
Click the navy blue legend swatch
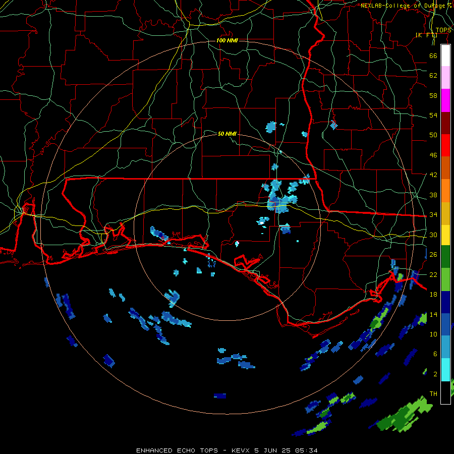445,302
